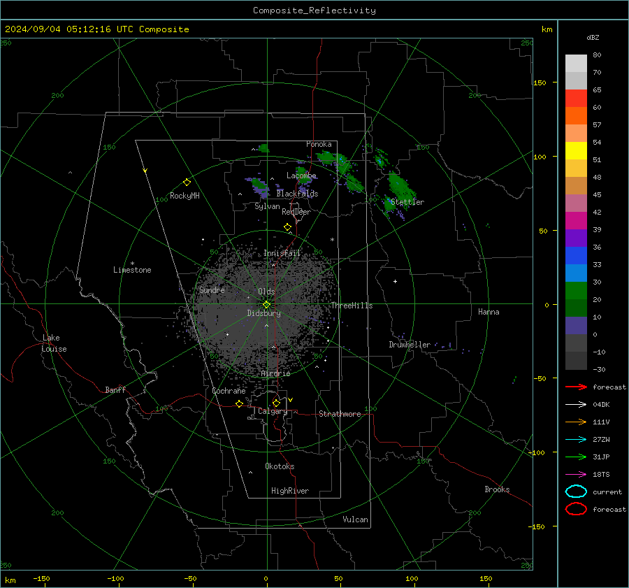Click the Innisfail label
The width and height of the screenshot is (629, 588).
click(282, 253)
